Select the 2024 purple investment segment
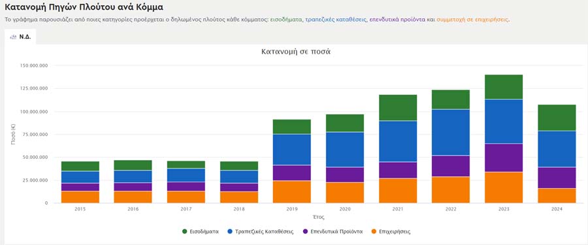Image resolution: width=588 pixels, height=245 pixels. pyautogui.click(x=557, y=178)
